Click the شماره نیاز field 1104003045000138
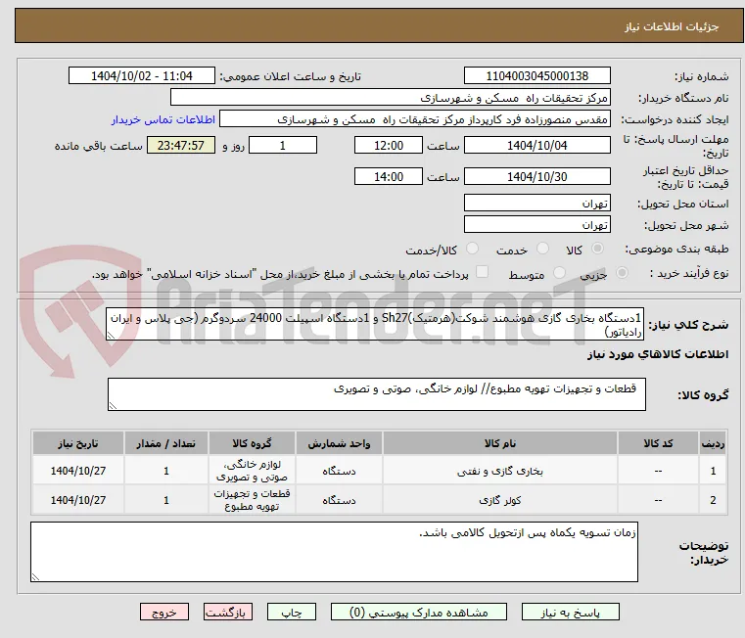Viewport: 745px width, 638px height. point(536,76)
